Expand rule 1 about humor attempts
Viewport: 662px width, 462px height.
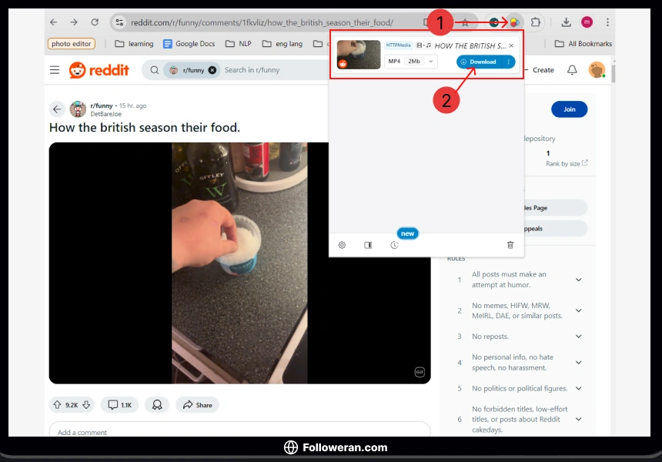578,280
